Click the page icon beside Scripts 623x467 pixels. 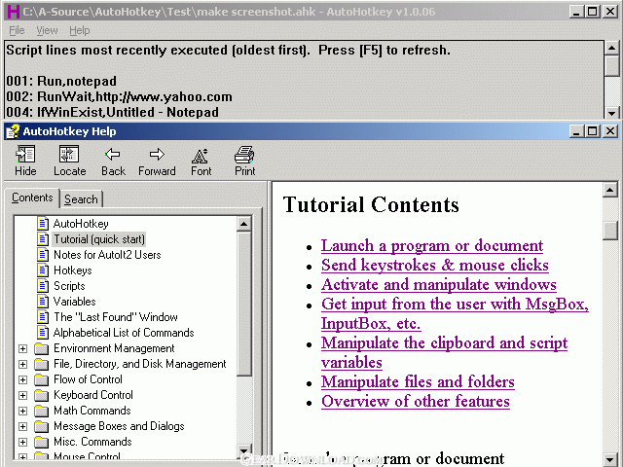click(x=43, y=286)
